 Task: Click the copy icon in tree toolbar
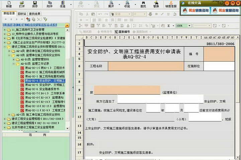click(33, 19)
